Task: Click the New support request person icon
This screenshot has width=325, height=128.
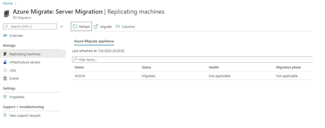Action: click(x=5, y=115)
